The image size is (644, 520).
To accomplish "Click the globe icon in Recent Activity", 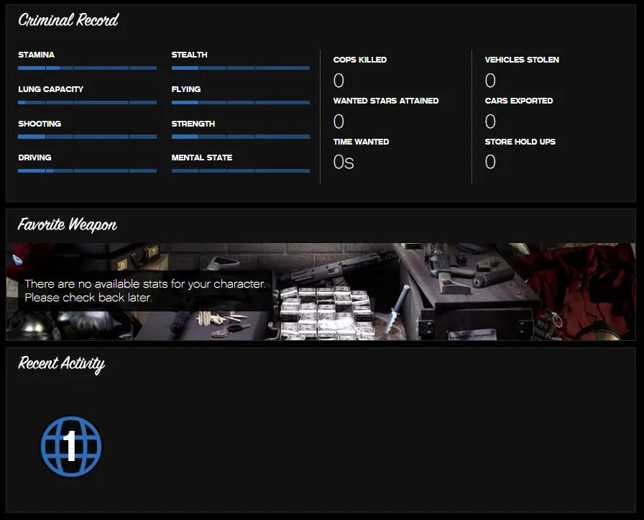I will pyautogui.click(x=71, y=447).
